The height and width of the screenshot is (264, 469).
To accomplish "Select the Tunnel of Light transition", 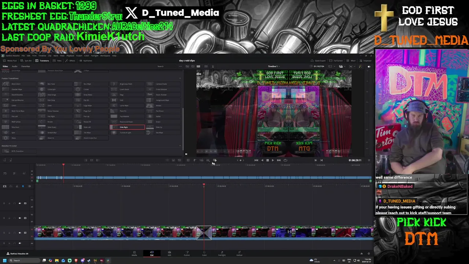I will click(x=127, y=132).
